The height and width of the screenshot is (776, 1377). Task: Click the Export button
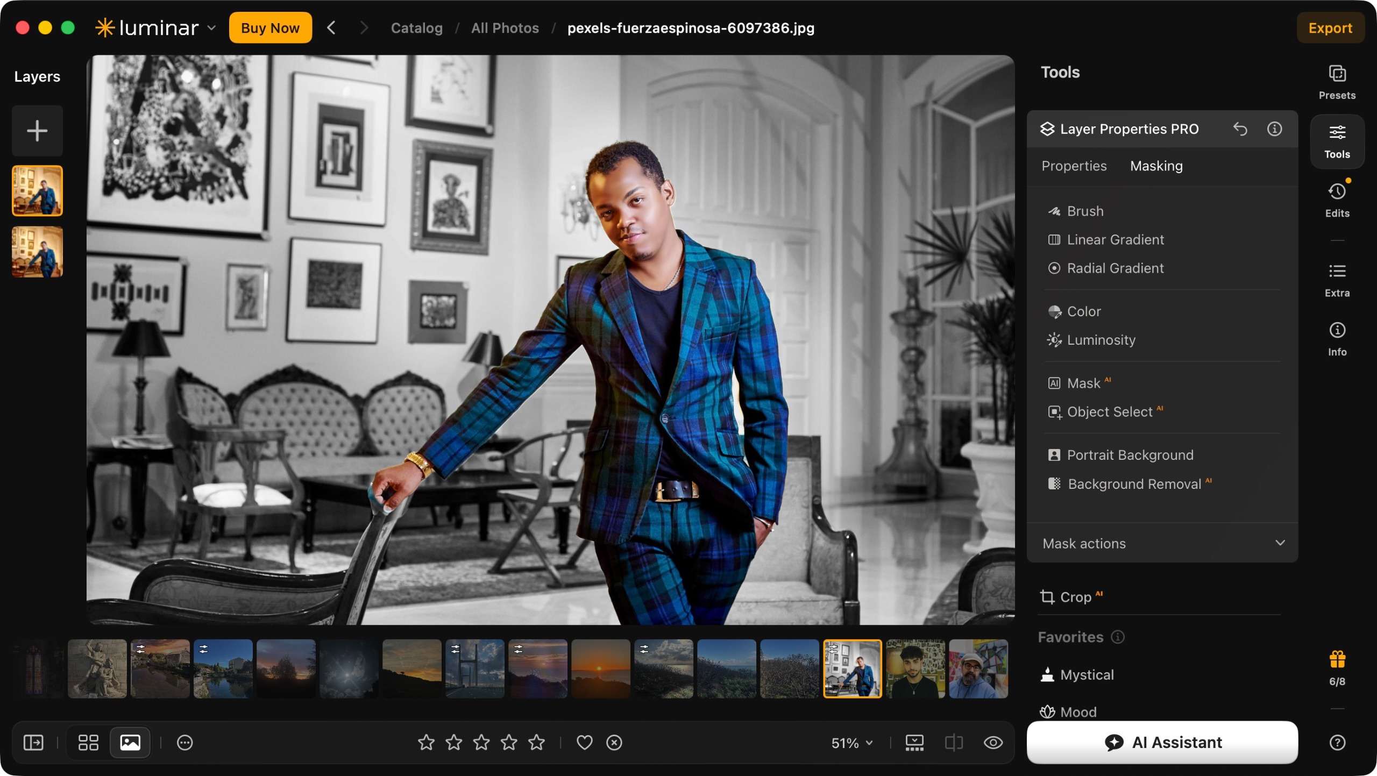pyautogui.click(x=1330, y=27)
